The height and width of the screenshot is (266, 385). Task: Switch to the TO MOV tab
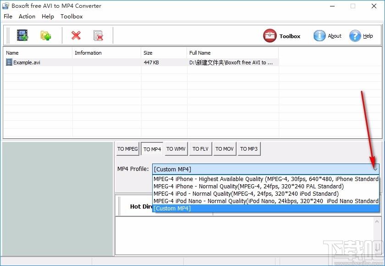225,149
